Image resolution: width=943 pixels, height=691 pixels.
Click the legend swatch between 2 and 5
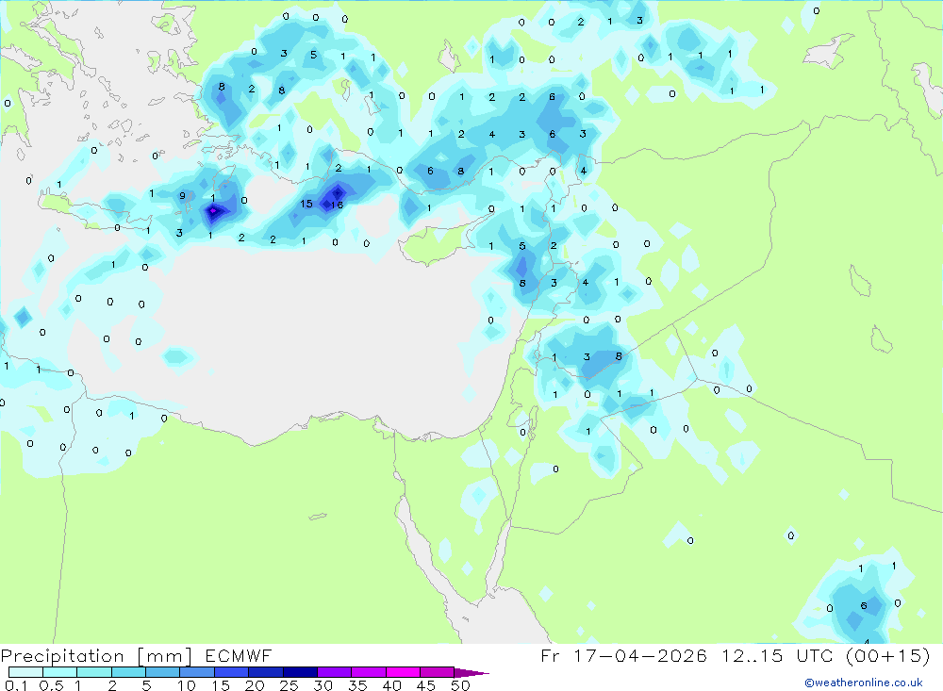tap(128, 672)
